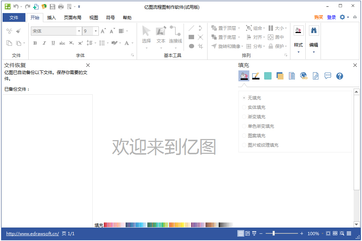The image size is (362, 241).
Task: Click the 购买 link
Action: 319,17
